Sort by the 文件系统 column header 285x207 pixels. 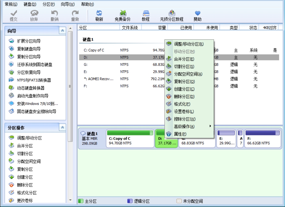point(130,28)
